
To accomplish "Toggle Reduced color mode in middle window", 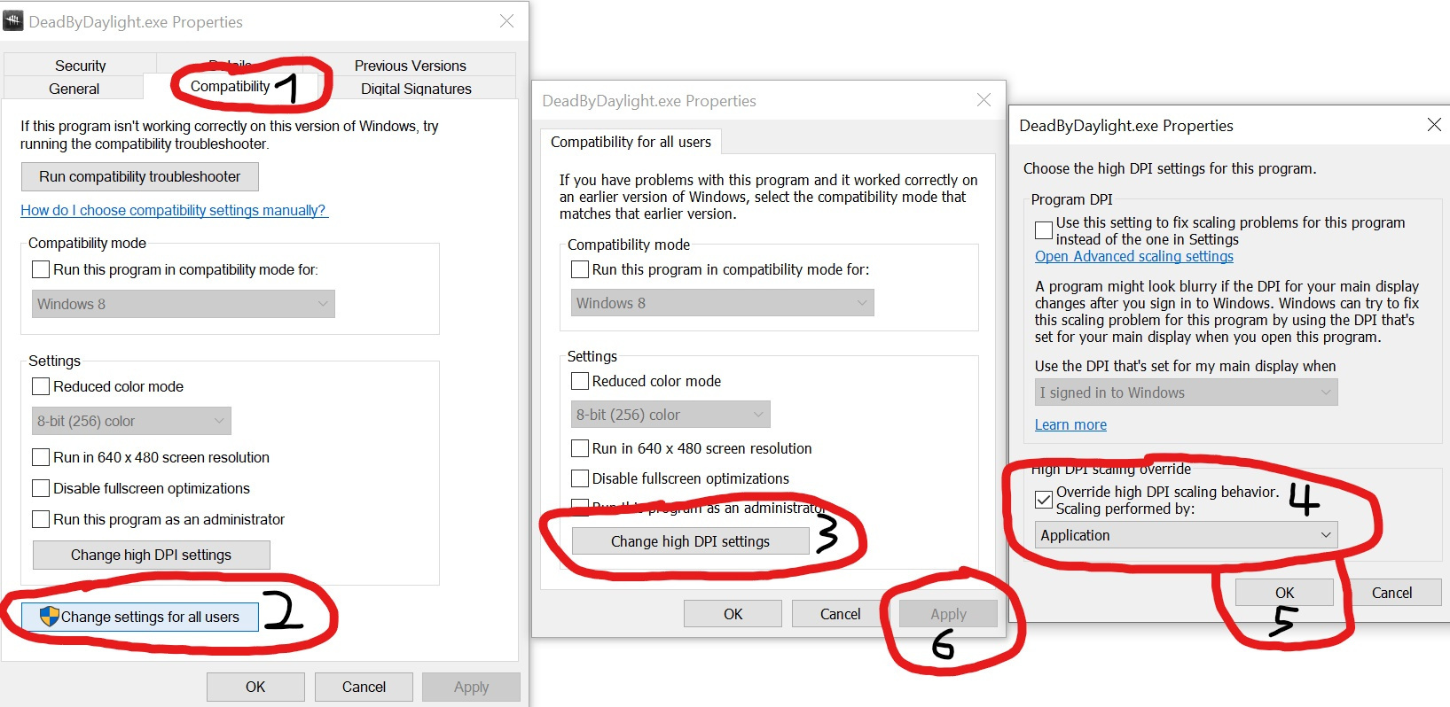I will [580, 381].
